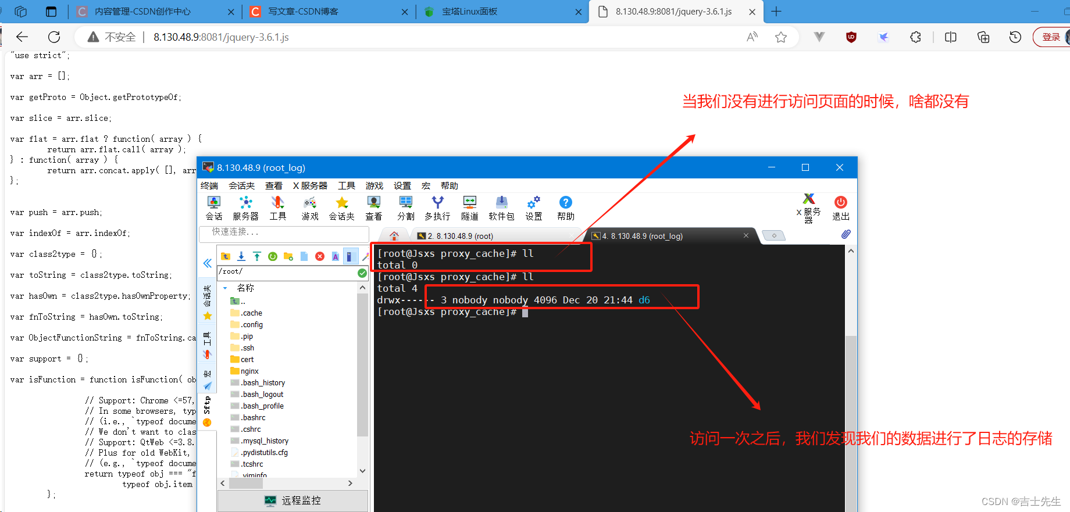
Task: Open the read aloud icon in address bar
Action: point(752,37)
